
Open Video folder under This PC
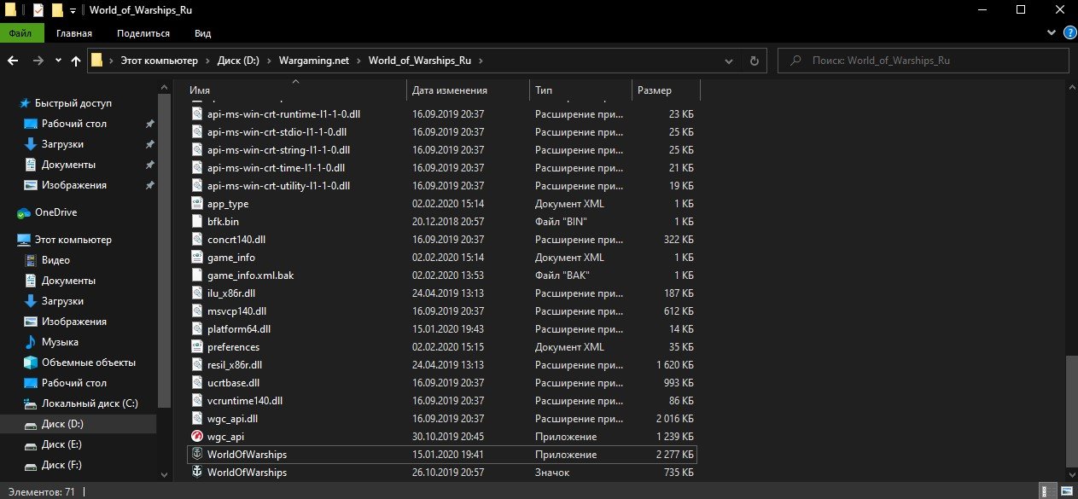(55, 260)
